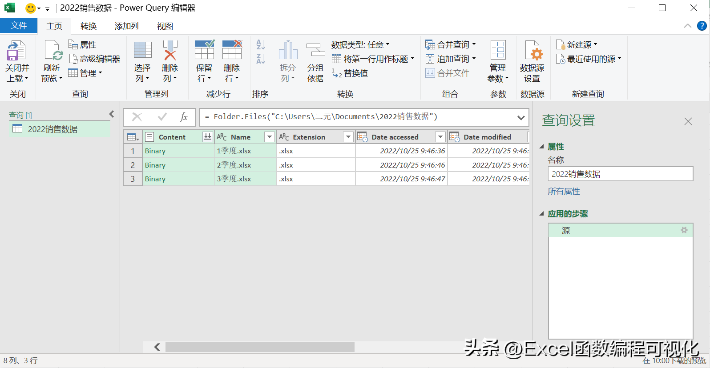Click the Binary link in row 3
This screenshot has width=710, height=368.
click(155, 179)
